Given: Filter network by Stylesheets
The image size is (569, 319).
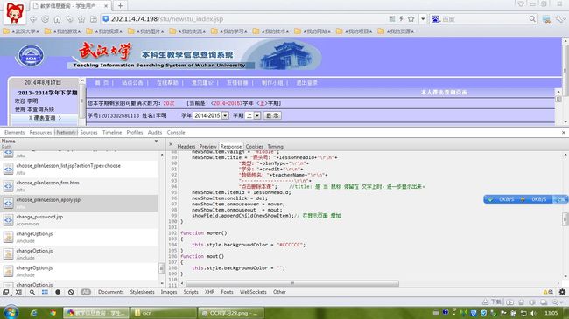Looking at the screenshot, I should 142,292.
